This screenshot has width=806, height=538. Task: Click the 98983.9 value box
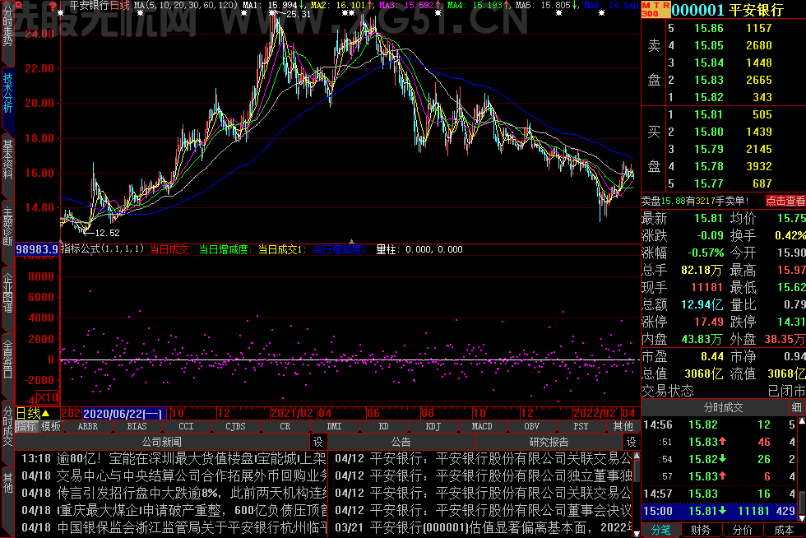coord(37,249)
